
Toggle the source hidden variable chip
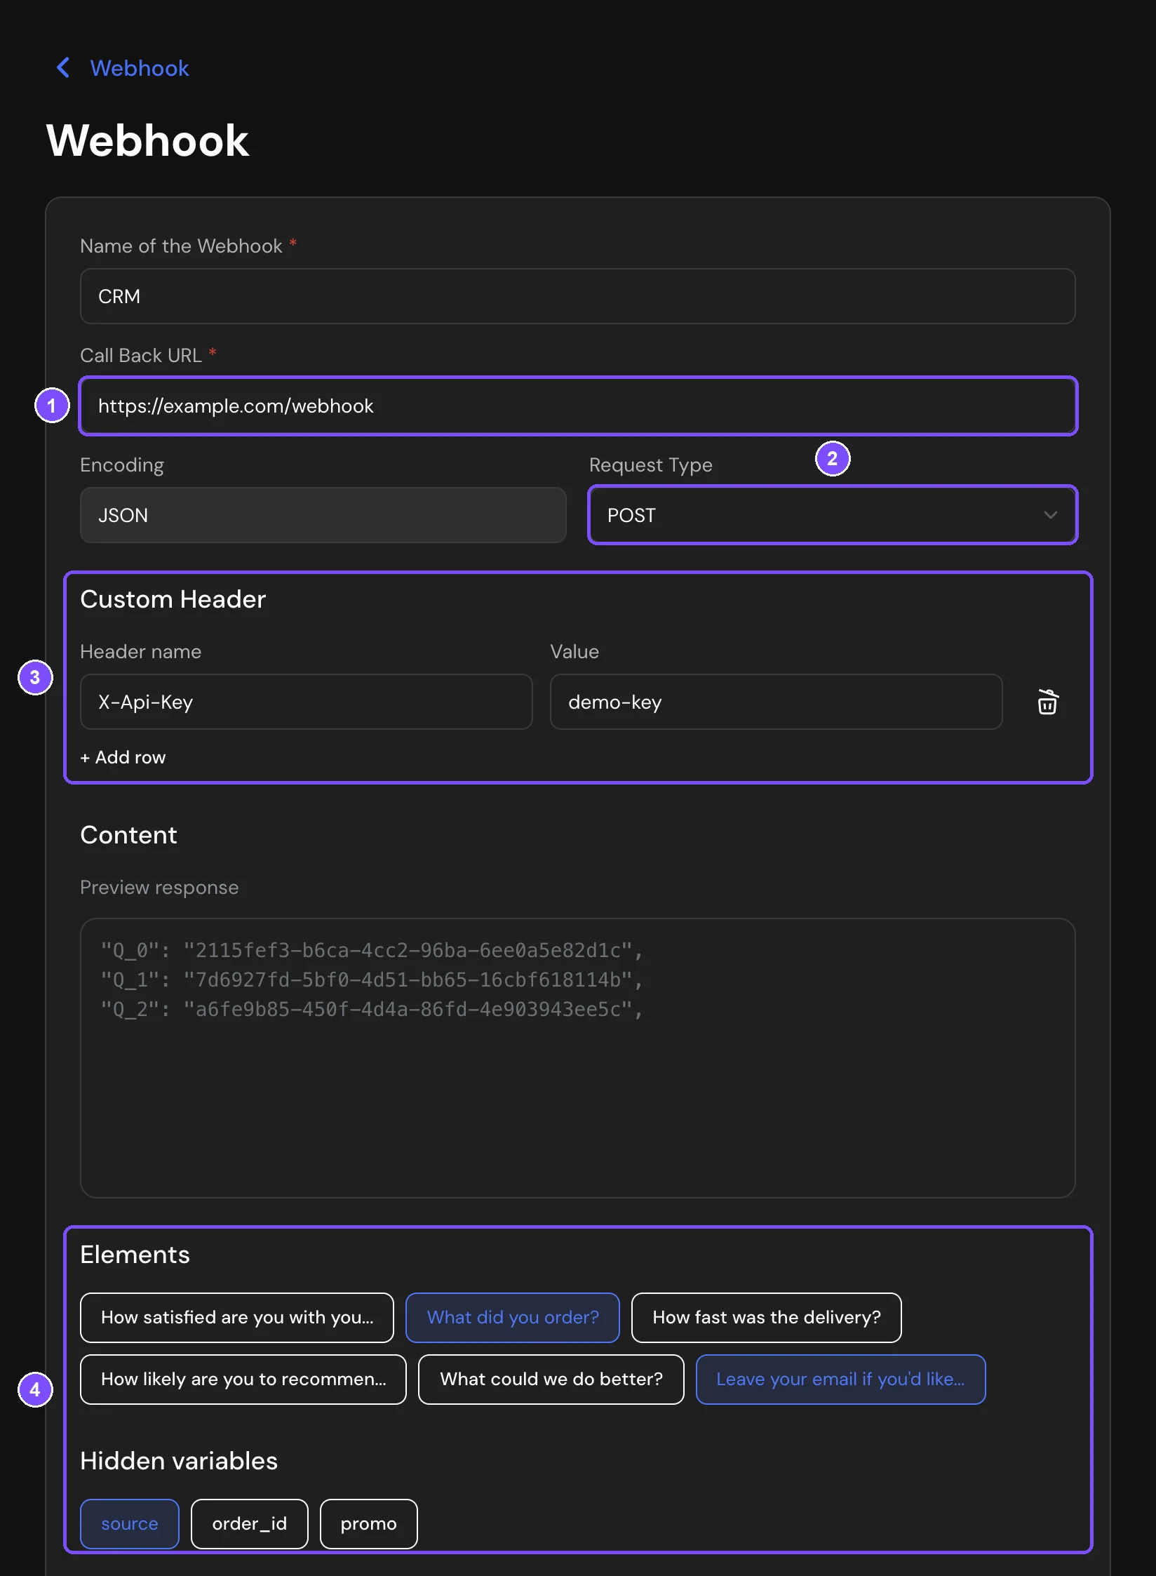130,1523
